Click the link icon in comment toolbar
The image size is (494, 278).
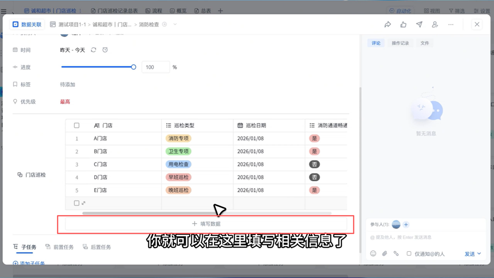coord(396,254)
